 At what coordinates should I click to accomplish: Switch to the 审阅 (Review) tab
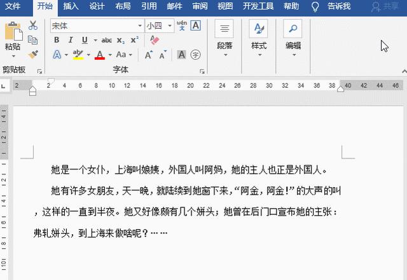click(200, 6)
